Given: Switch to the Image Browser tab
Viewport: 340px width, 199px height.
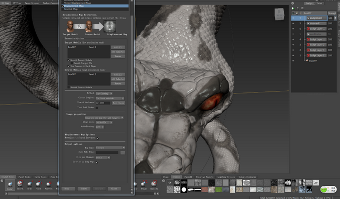Looking at the screenshot, I should coord(32,3).
